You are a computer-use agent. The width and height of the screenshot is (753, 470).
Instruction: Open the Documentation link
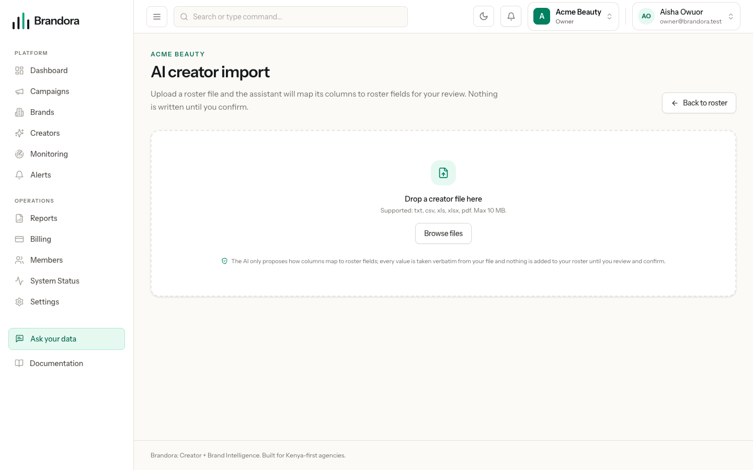click(x=67, y=363)
